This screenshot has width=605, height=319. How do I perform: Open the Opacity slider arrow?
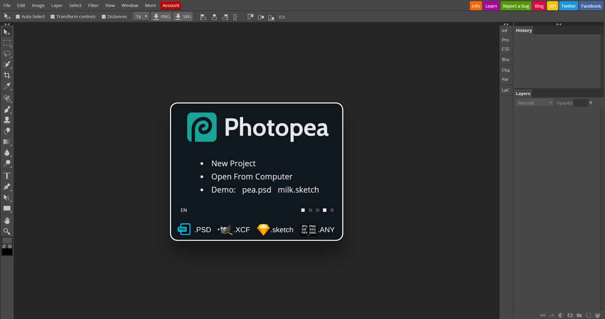591,103
